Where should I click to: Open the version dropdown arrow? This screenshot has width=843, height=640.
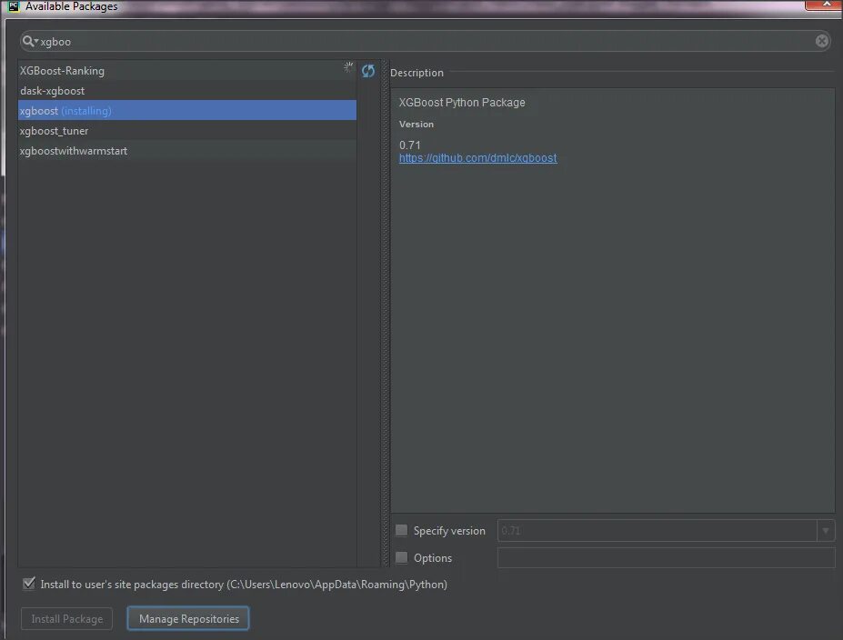(x=826, y=530)
